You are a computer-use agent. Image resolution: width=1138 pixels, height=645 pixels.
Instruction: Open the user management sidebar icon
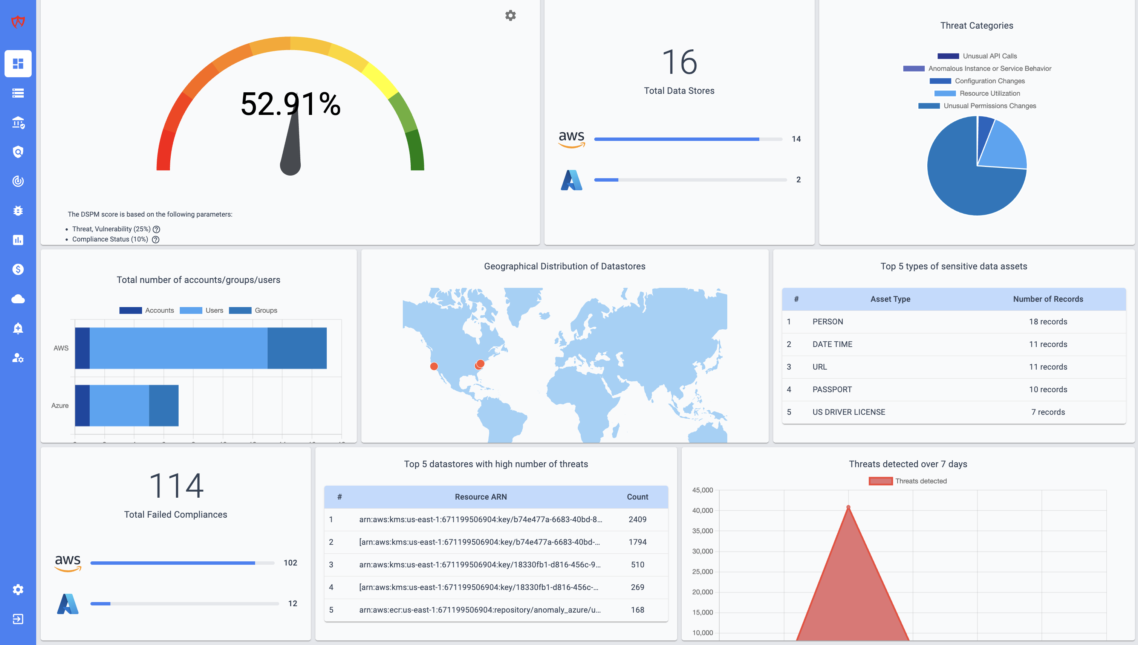(18, 358)
